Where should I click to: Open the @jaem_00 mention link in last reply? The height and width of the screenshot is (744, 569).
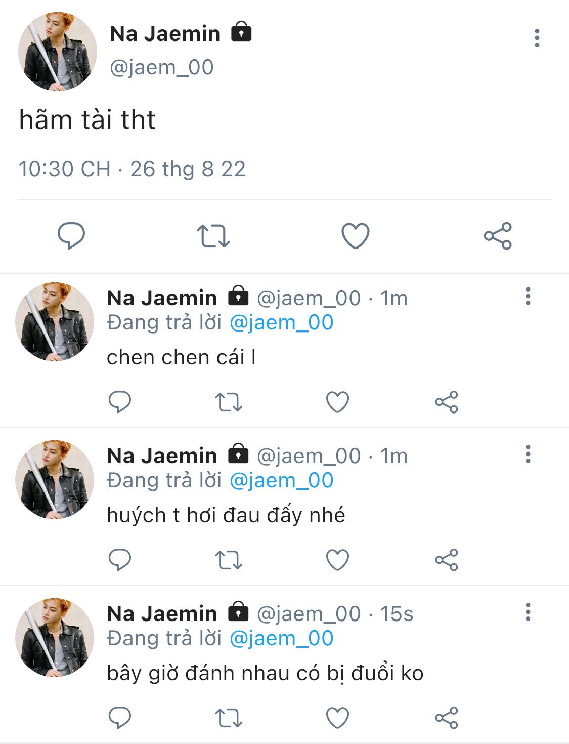click(x=281, y=639)
